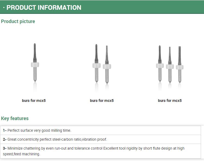Select the 'Great concentricity' feature text
The width and height of the screenshot is (204, 161).
click(57, 139)
